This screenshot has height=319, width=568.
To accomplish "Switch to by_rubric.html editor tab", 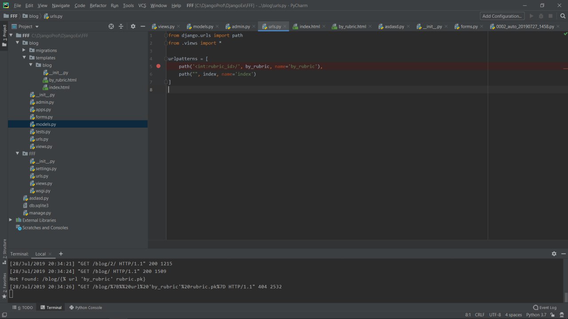I will click(x=352, y=27).
